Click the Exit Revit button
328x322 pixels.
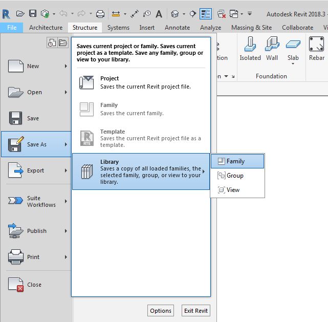196,311
